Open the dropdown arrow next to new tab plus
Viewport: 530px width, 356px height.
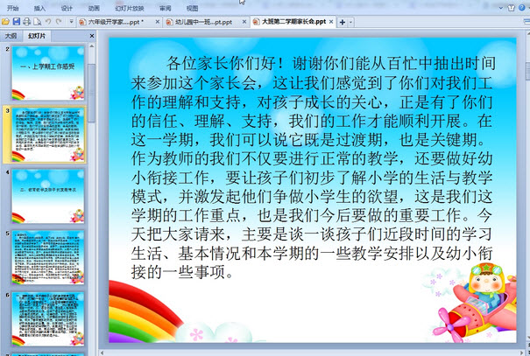[350, 22]
